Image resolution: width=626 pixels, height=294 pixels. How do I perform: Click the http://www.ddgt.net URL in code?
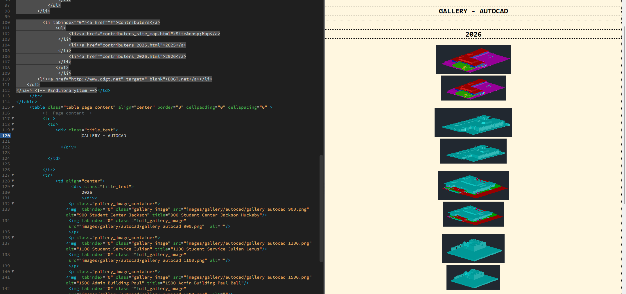(96, 79)
